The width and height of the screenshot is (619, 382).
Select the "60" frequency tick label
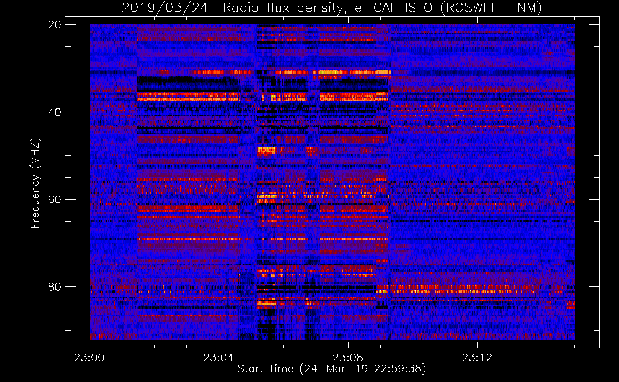(55, 200)
